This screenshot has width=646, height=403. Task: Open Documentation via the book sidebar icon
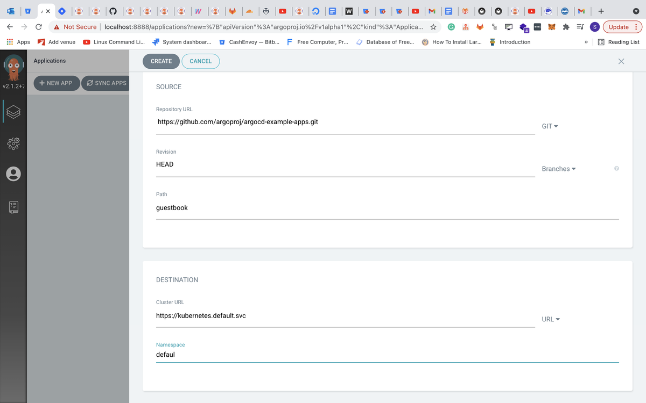click(13, 206)
